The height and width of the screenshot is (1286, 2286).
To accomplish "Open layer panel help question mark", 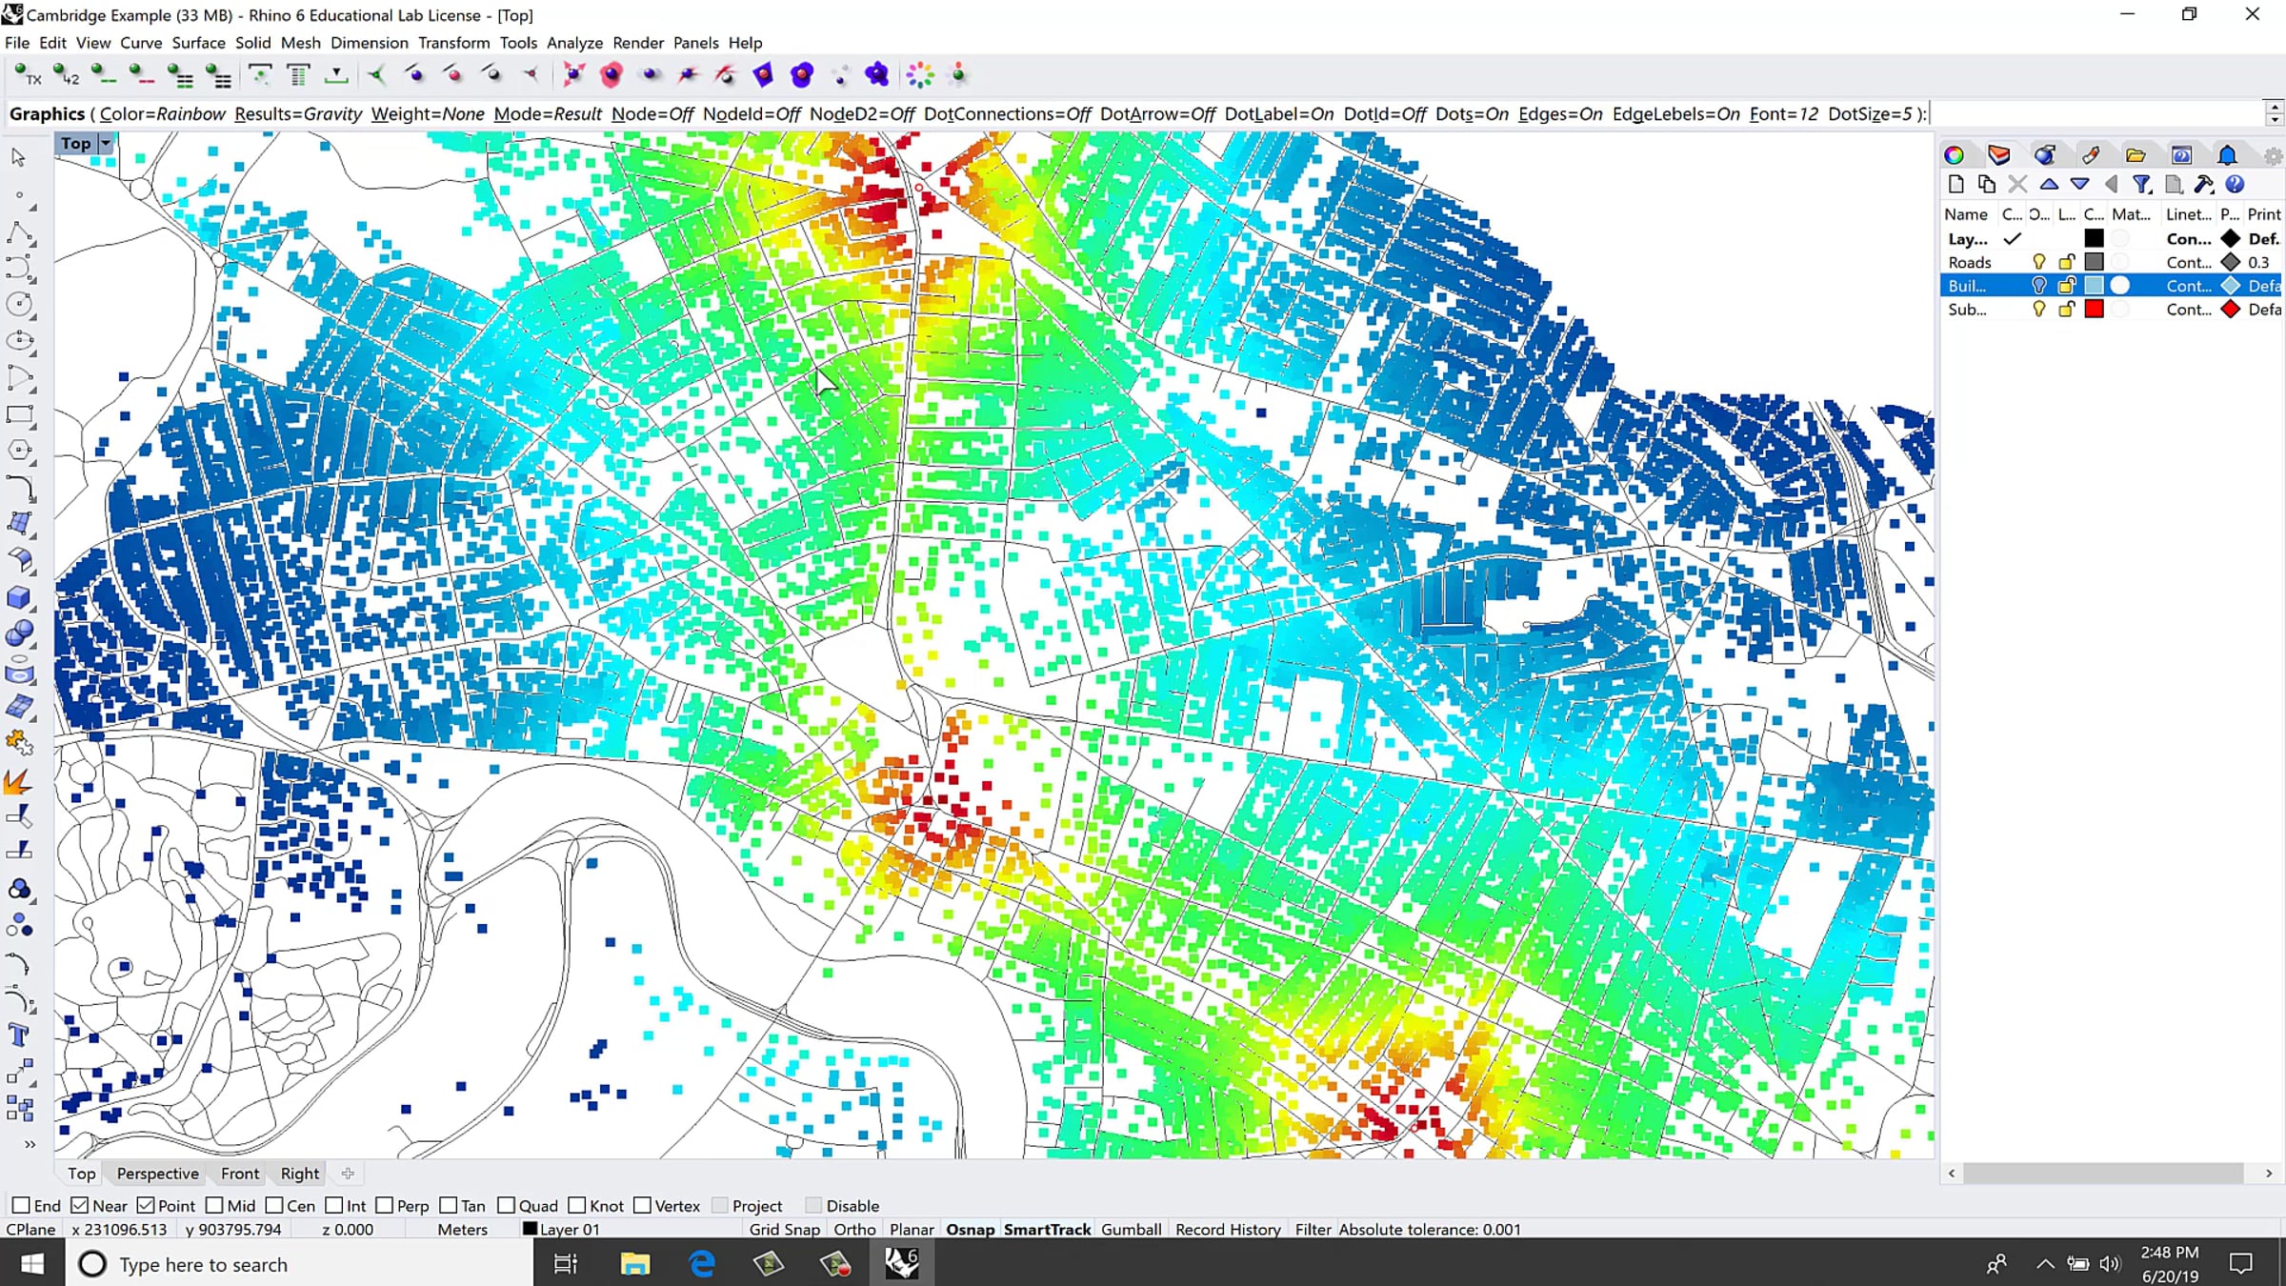I will 2235,185.
